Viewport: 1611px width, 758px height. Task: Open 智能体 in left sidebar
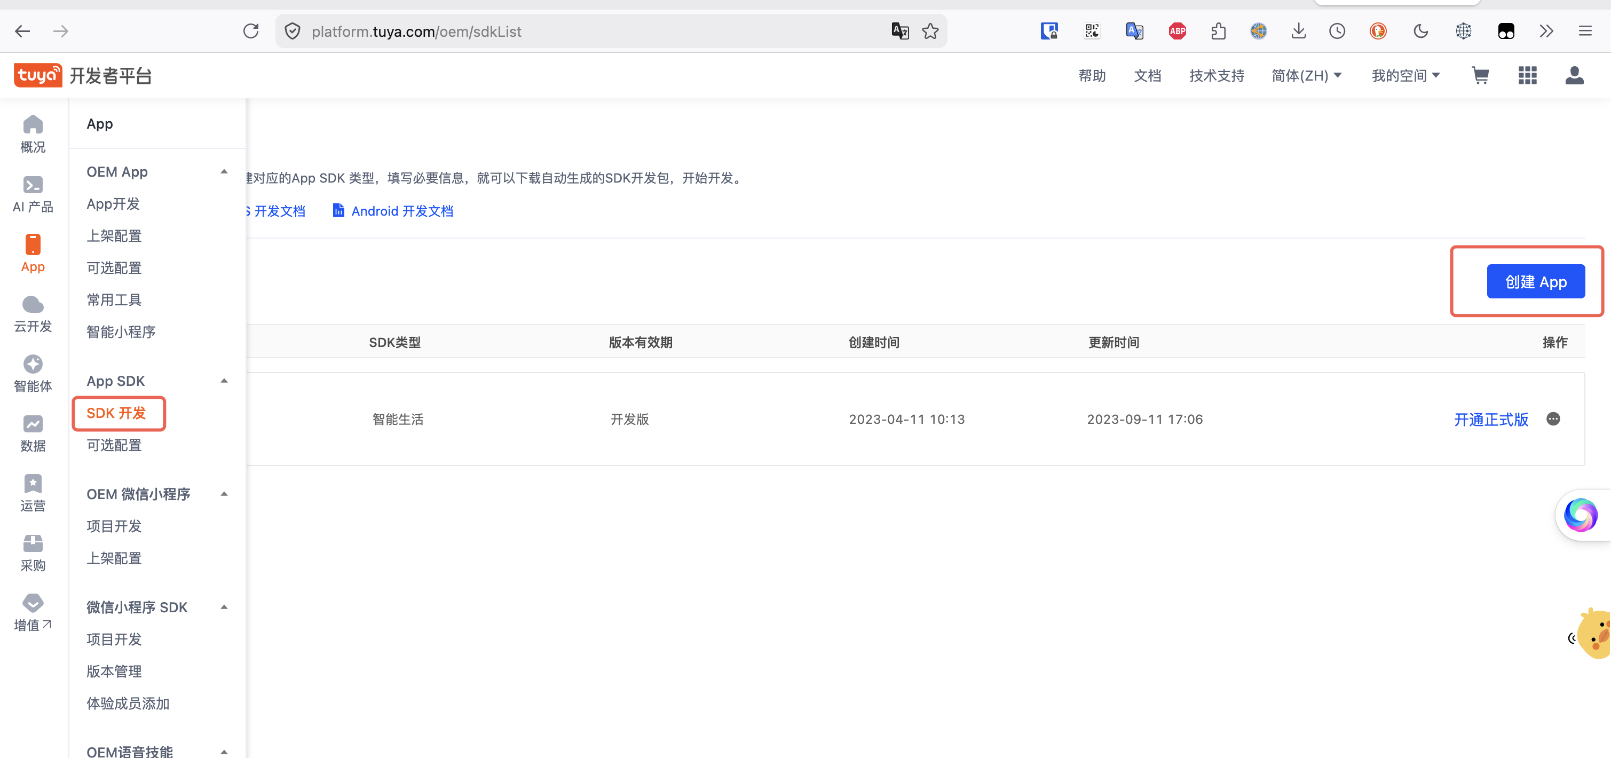click(33, 374)
